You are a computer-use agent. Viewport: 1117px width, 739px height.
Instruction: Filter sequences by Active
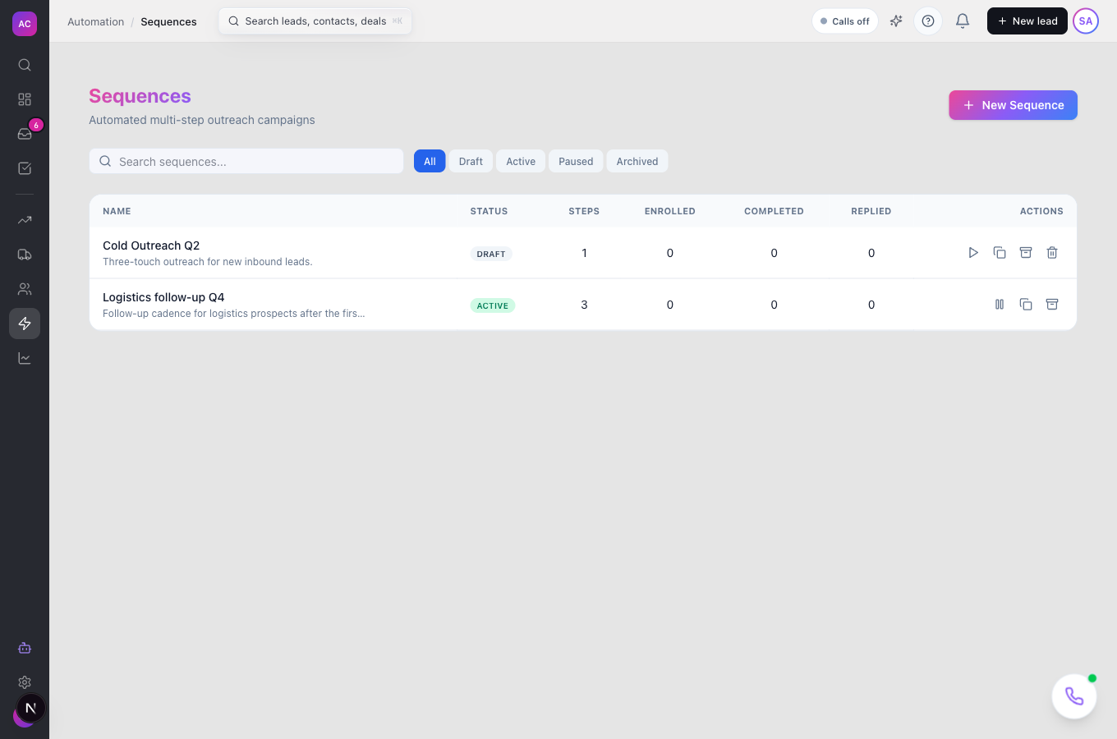521,161
